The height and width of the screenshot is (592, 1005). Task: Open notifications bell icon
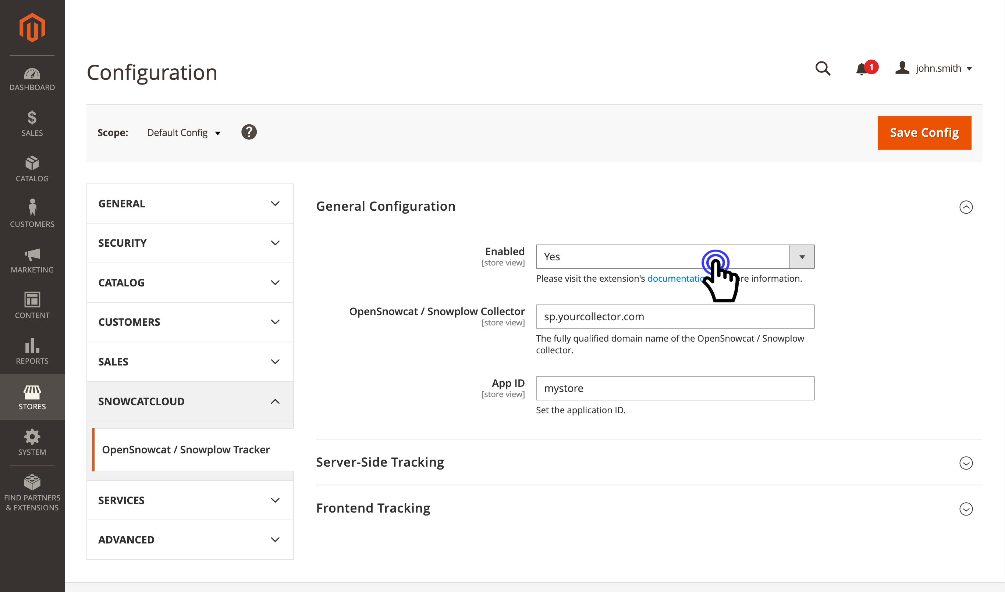click(x=862, y=69)
